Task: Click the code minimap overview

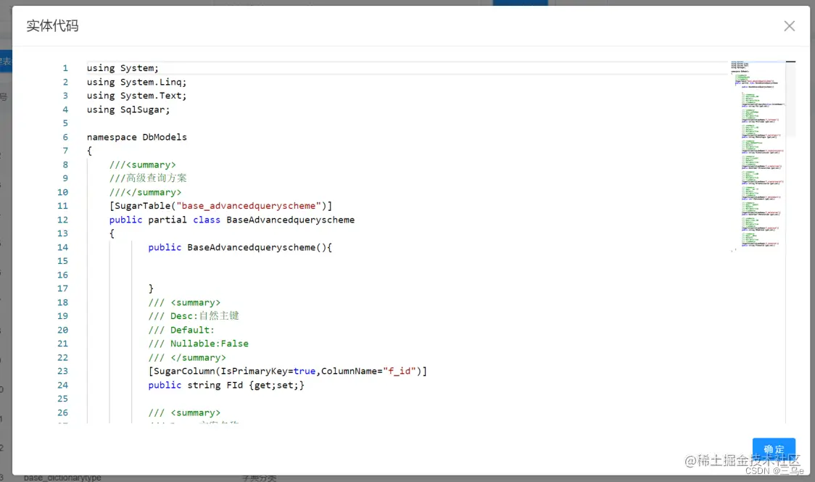Action: click(758, 156)
